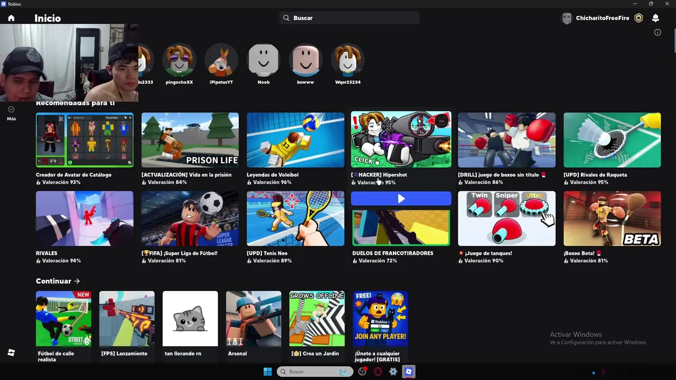Open Creador de Avatar de Catálogo thumbnail
Screen dimensions: 676x380
point(84,140)
